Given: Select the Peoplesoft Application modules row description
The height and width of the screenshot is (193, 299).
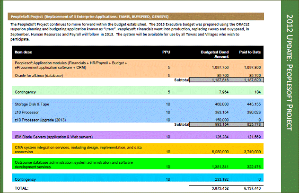Looking at the screenshot, I should click(x=71, y=65).
